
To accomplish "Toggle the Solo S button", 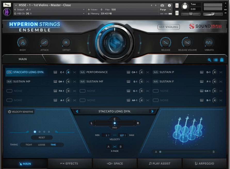I will coord(177,5).
